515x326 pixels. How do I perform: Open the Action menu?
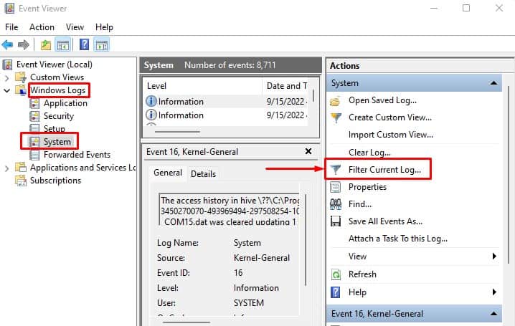(x=42, y=27)
